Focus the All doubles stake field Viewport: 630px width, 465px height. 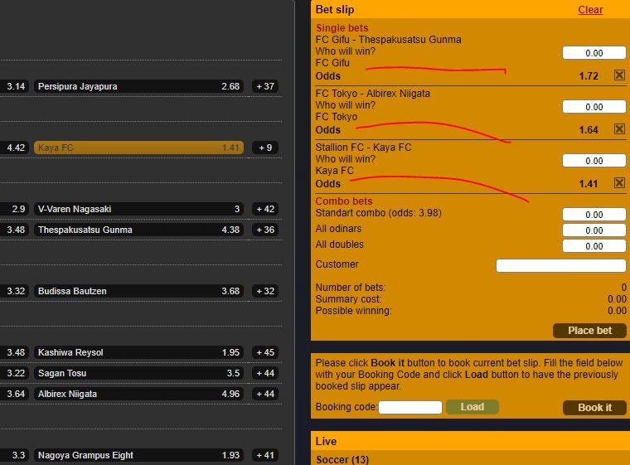594,245
